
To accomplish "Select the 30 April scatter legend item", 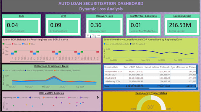I will coord(73,98).
